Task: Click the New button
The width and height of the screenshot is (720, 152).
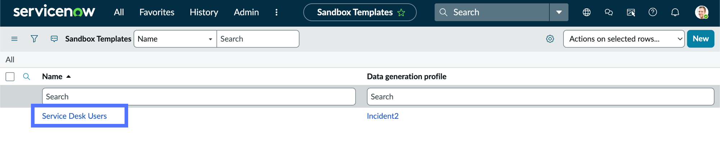Action: (701, 39)
